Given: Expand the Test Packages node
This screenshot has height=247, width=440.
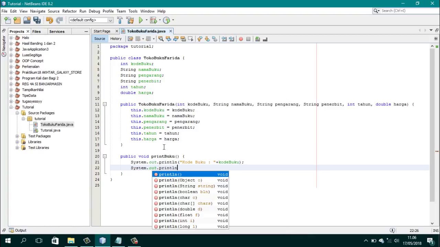Looking at the screenshot, I should 17,136.
